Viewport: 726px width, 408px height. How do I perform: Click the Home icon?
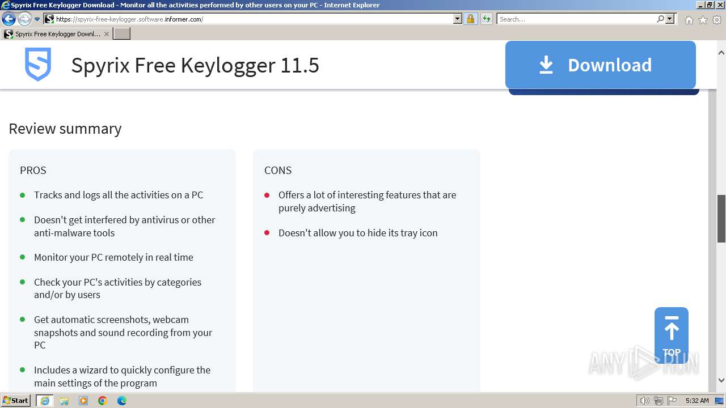(689, 20)
